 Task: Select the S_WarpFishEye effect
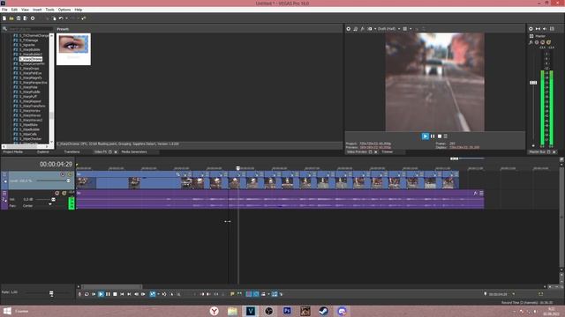click(x=31, y=73)
